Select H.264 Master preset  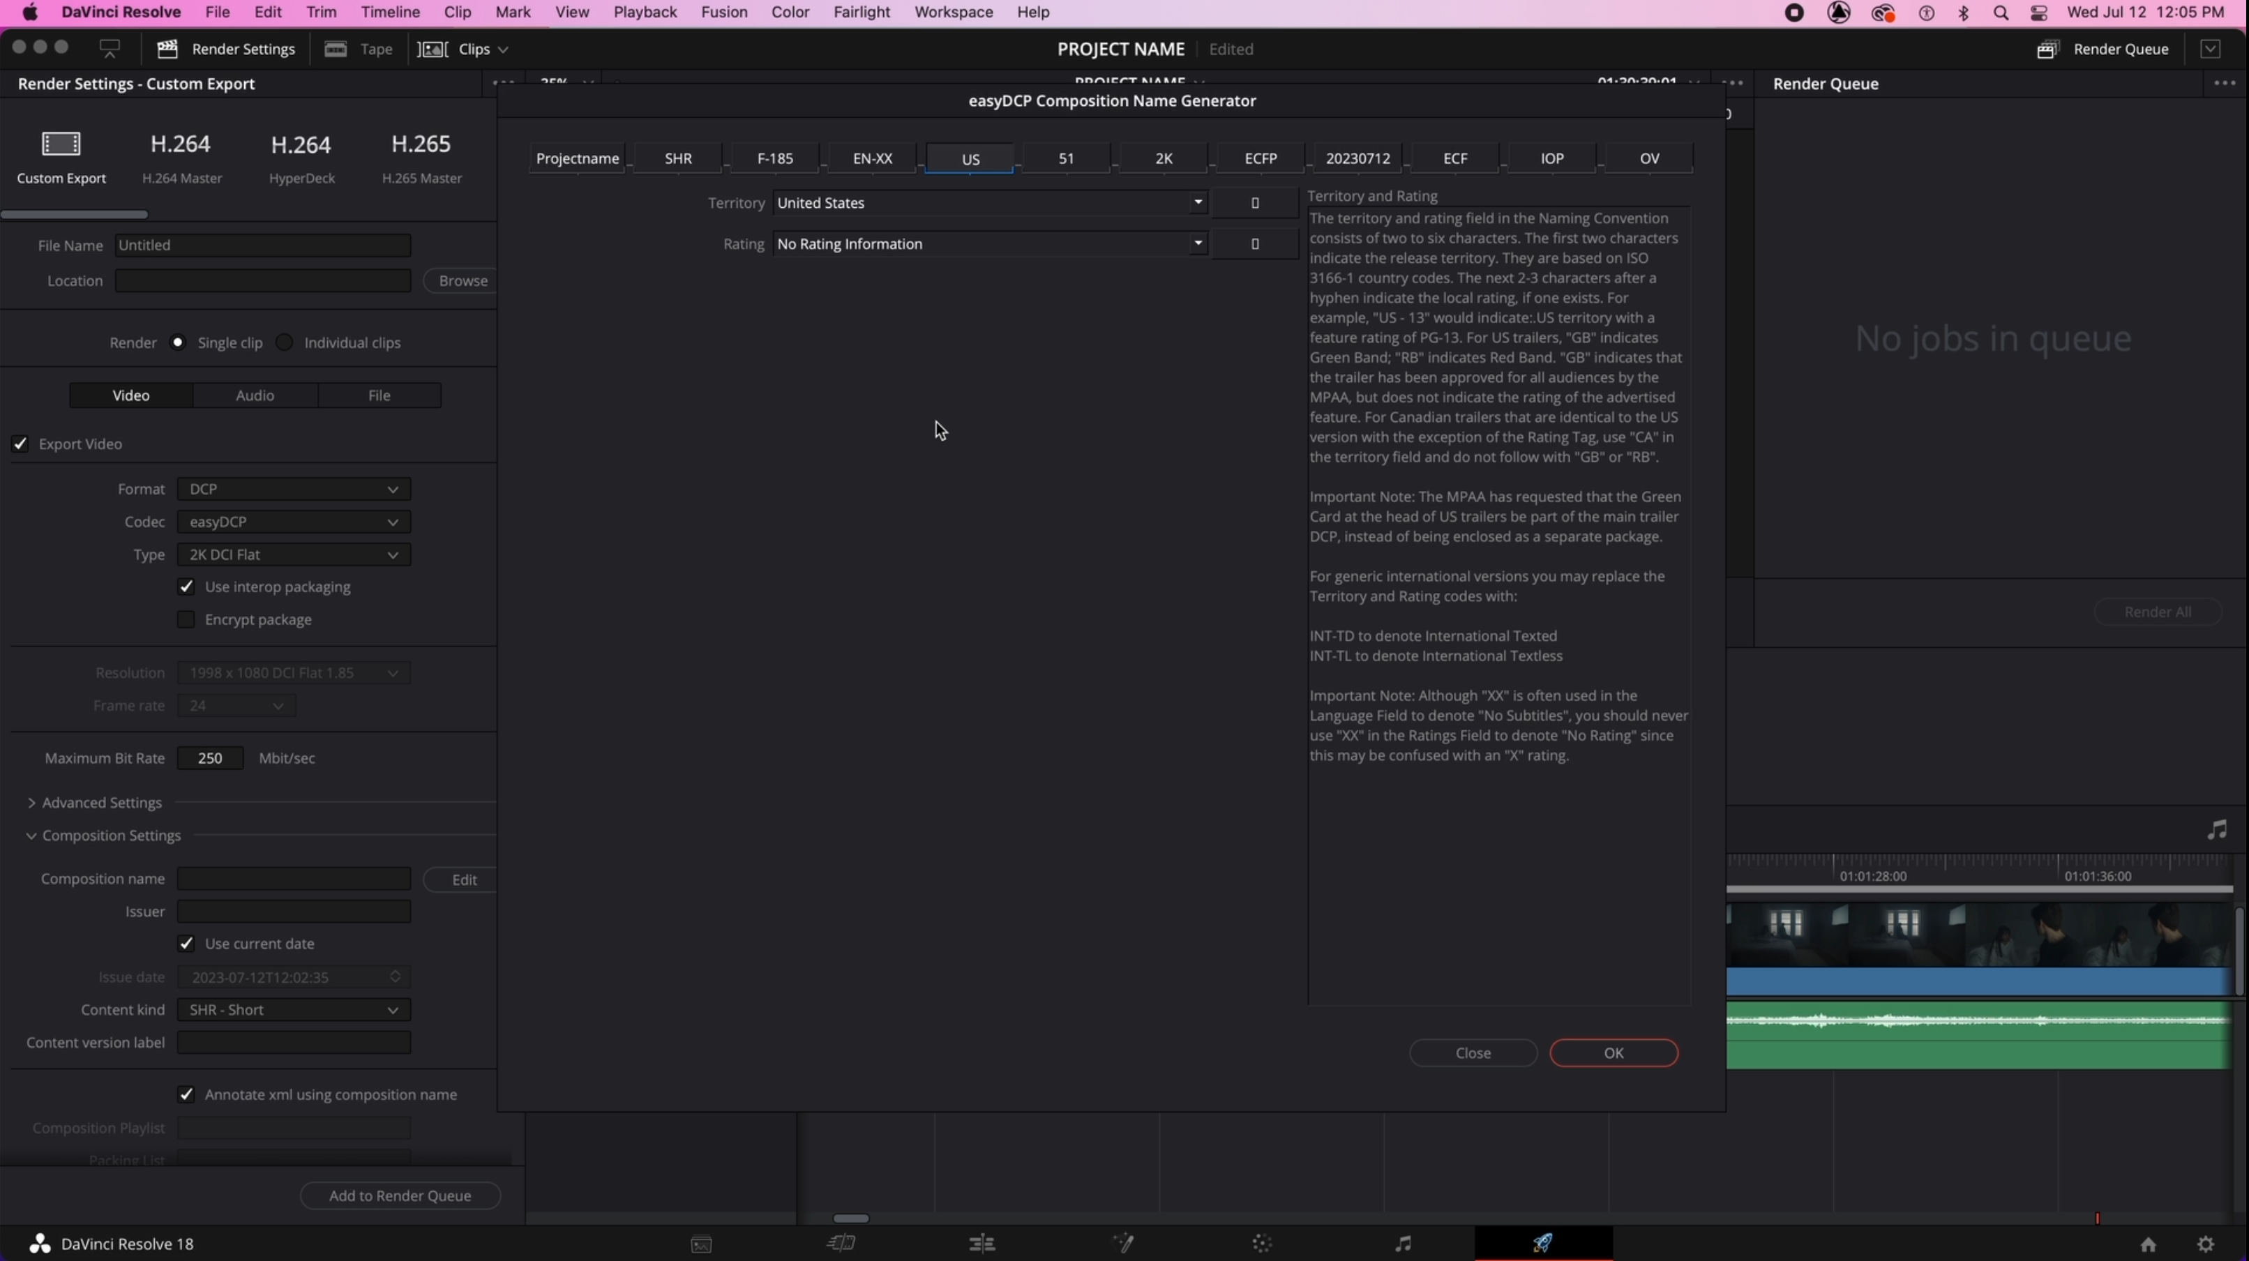(181, 158)
